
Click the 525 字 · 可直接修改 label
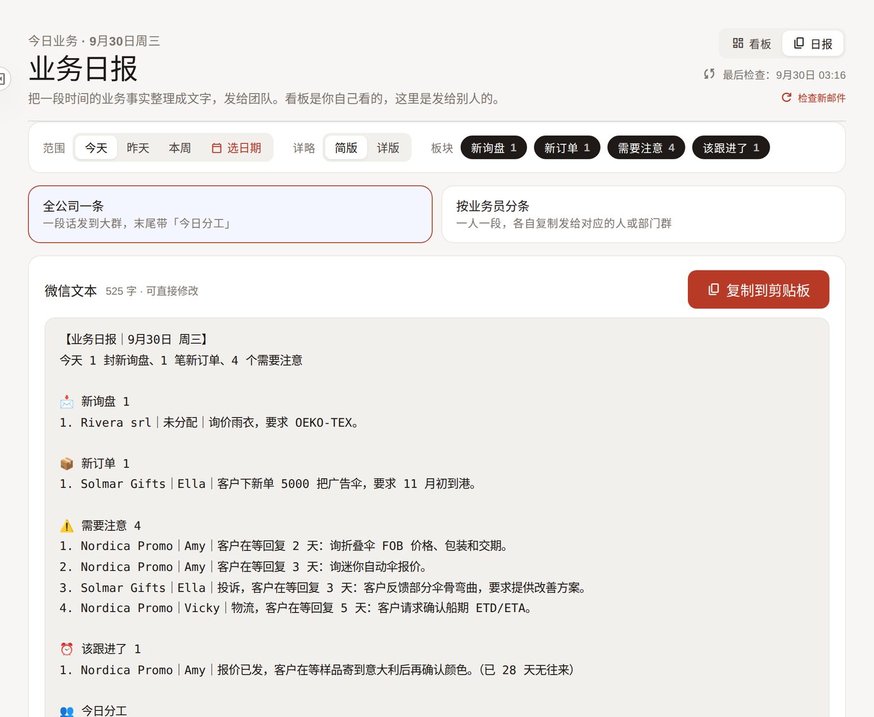click(x=152, y=291)
